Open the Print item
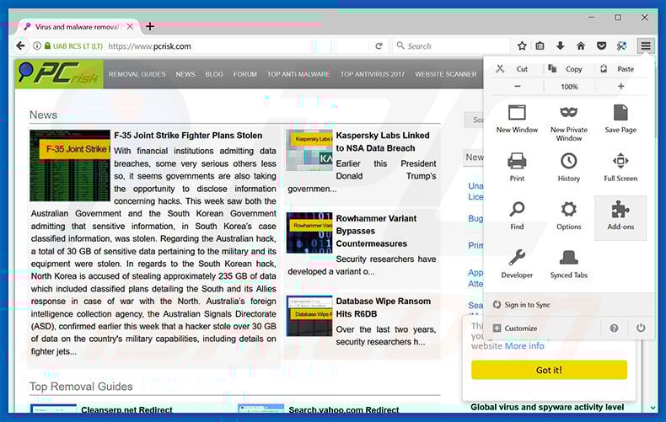The image size is (666, 422). tap(517, 168)
